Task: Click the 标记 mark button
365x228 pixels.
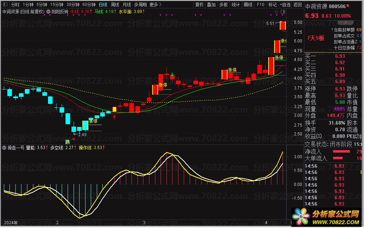Action: [x=272, y=5]
